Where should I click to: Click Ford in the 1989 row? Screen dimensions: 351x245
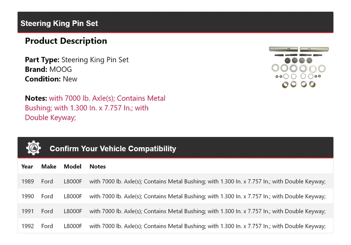click(x=47, y=181)
